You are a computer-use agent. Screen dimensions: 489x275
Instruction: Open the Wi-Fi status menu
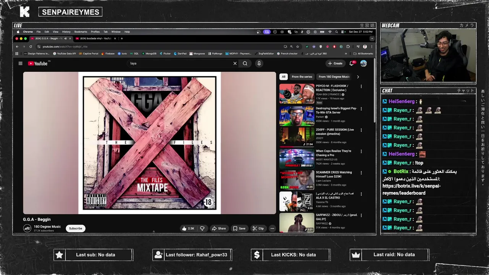[330, 32]
